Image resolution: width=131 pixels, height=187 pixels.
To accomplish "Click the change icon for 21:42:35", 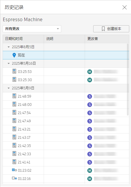I will (x=14, y=145).
